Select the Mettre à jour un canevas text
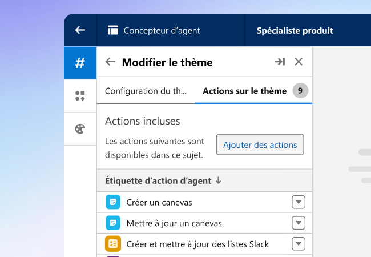The width and height of the screenshot is (371, 257). tap(174, 223)
